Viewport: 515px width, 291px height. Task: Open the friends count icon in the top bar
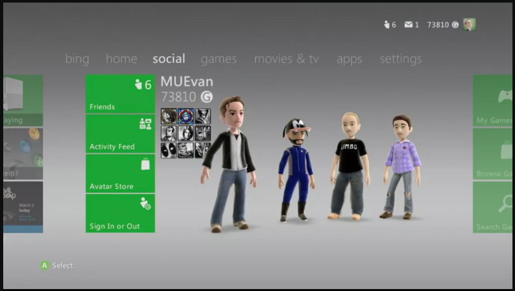pyautogui.click(x=386, y=25)
